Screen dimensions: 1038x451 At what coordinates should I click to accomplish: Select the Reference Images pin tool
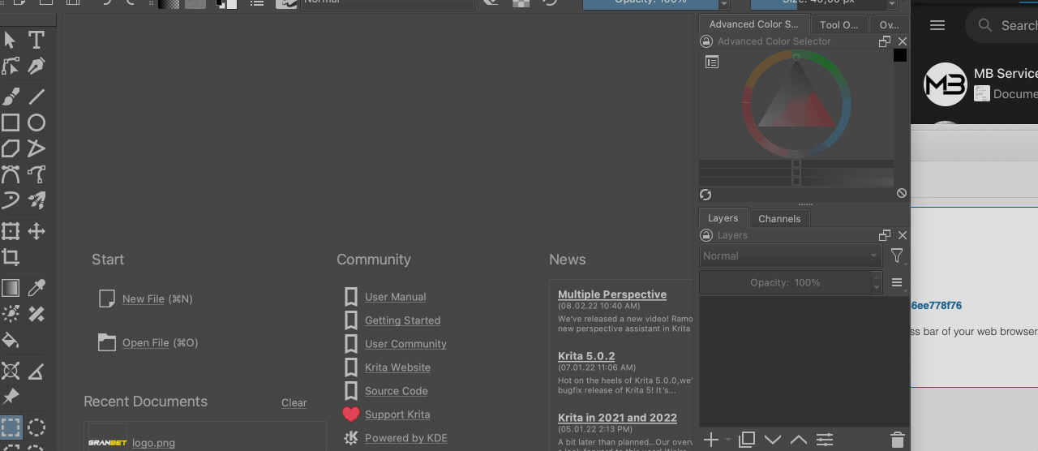[11, 397]
